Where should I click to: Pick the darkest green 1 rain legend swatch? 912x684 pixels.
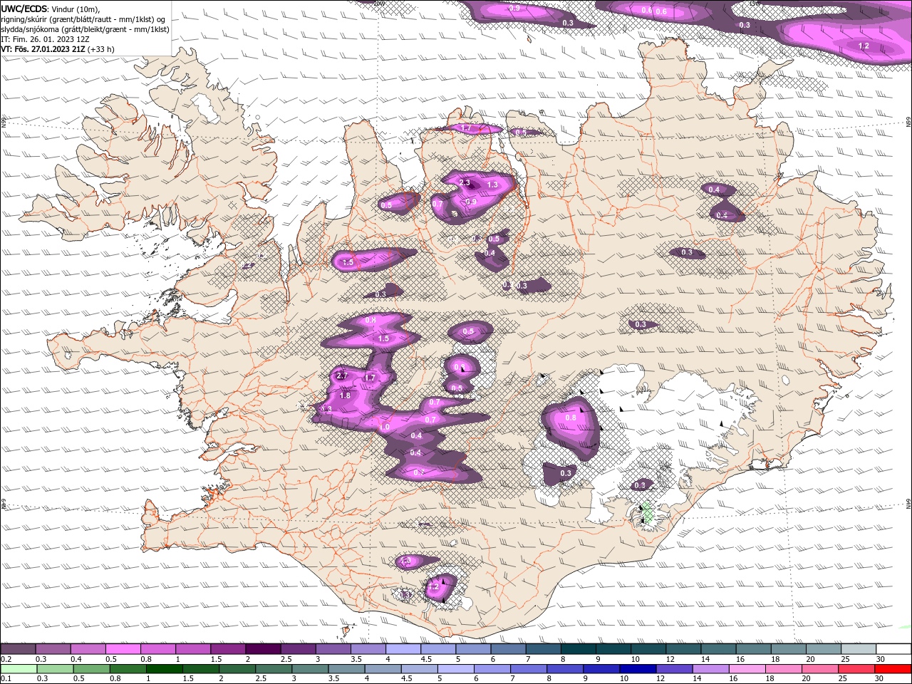pos(164,669)
